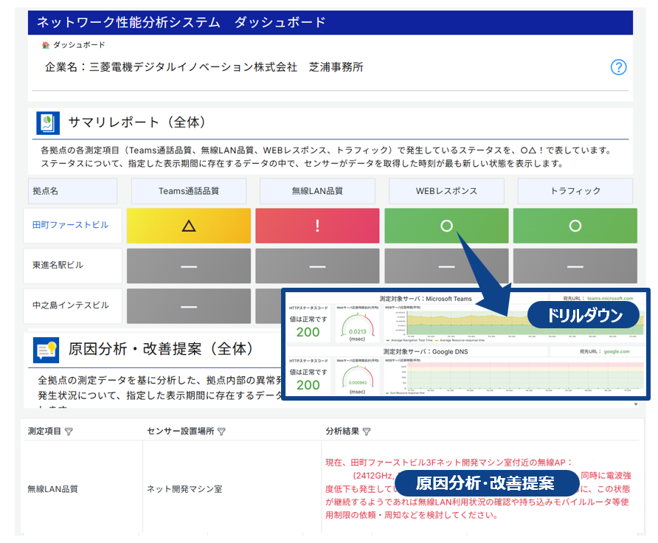Viewport: 658px width, 543px height.
Task: Click the トラフィック green status for 田町ファーストビル
Action: pyautogui.click(x=575, y=226)
